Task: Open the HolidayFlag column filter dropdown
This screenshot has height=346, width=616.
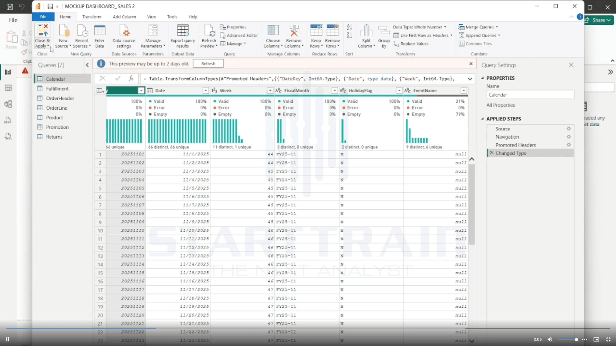Action: pos(399,90)
